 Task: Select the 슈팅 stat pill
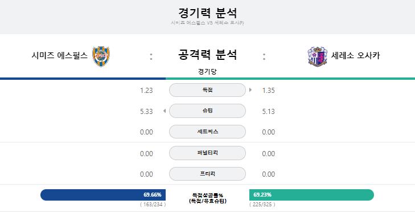tap(207, 111)
